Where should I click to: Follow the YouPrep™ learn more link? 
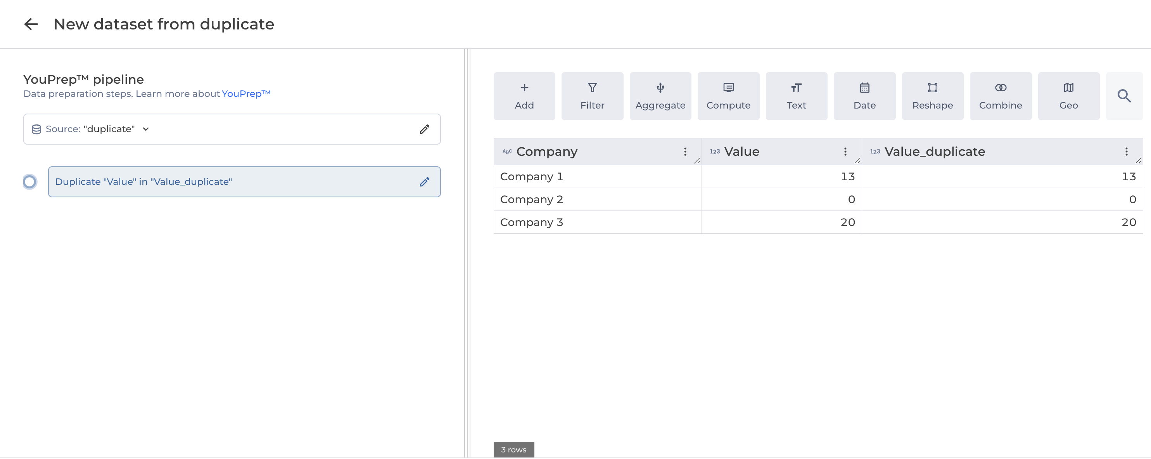pos(246,94)
